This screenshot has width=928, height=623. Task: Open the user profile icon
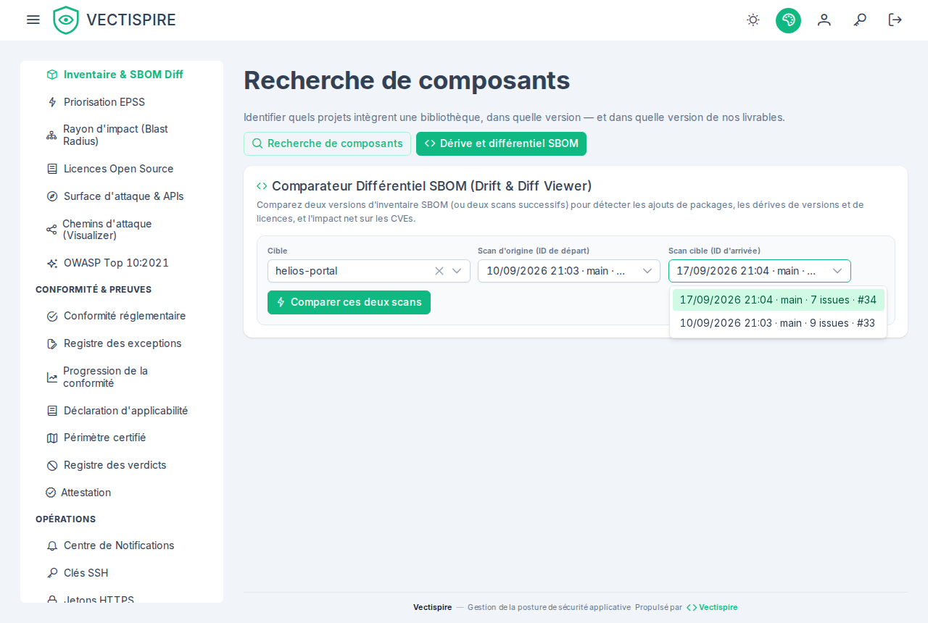(x=824, y=20)
